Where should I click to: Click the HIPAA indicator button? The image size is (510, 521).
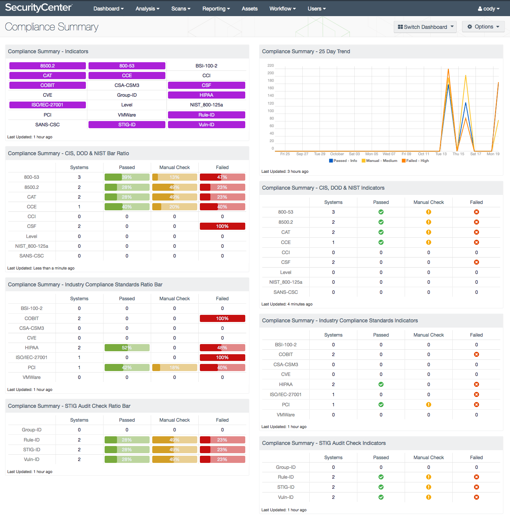[x=206, y=95]
